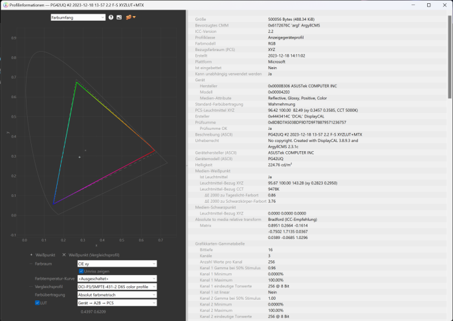Click the matrix row 0.8951 0.2664 -0.1614
Viewport: 453px width, 321px height.
288,225
